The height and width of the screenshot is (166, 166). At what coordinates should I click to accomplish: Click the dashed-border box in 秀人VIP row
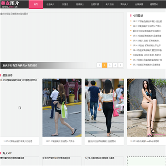coord(147,161)
